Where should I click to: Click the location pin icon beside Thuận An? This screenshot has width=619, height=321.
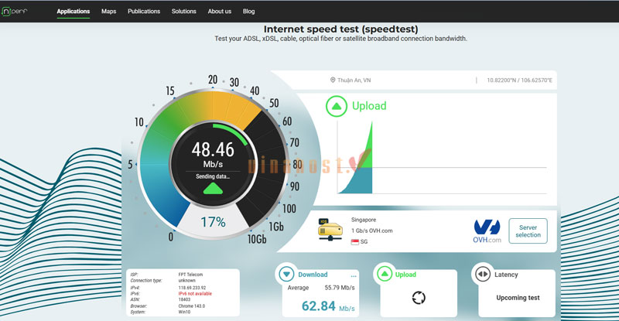point(333,80)
